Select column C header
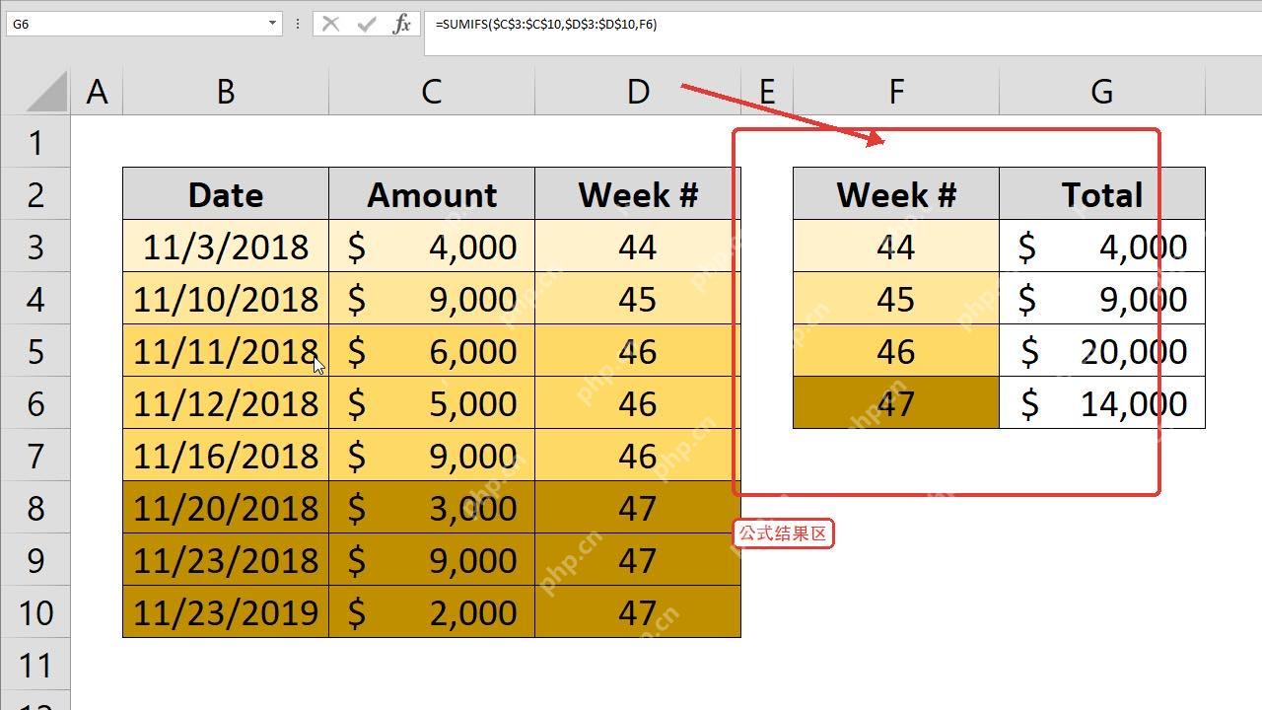The image size is (1262, 710). point(432,92)
